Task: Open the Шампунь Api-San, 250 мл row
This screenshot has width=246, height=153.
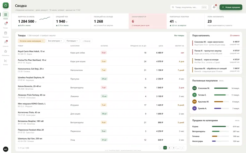Action: point(101,140)
